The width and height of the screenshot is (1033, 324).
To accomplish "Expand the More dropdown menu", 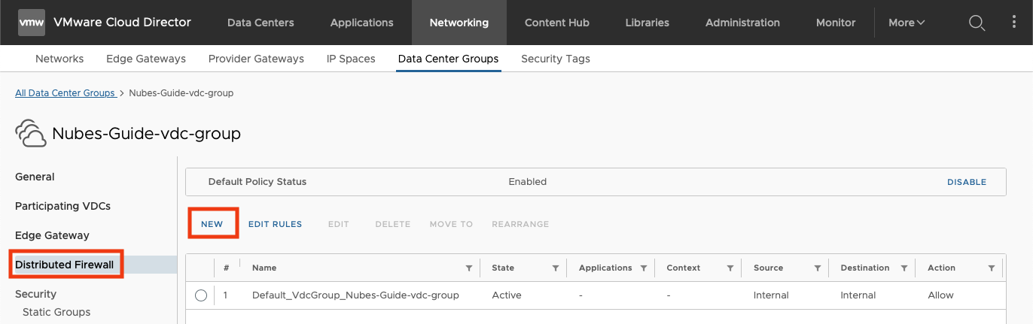I will 907,23.
